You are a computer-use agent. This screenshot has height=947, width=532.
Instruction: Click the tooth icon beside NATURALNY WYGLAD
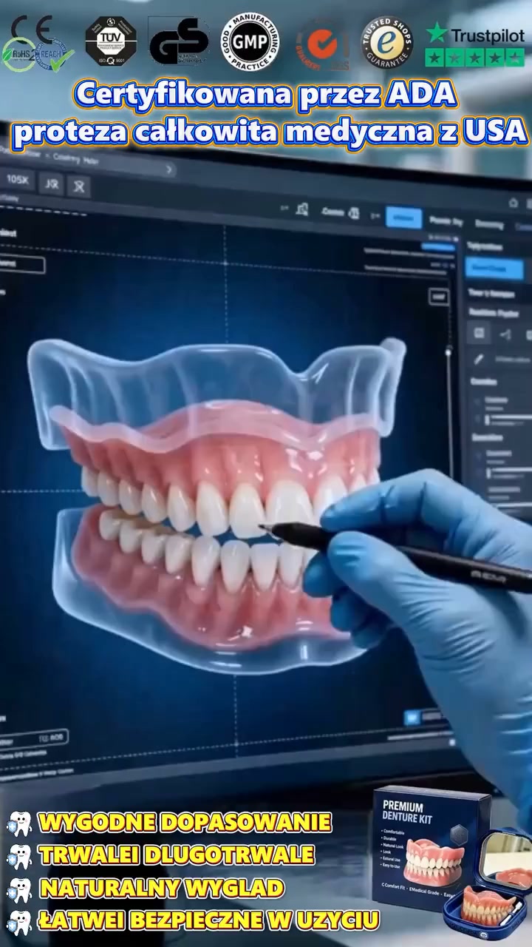20,888
